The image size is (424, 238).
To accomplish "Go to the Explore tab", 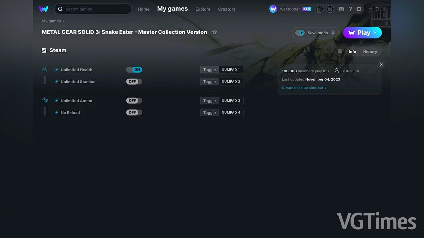I will (203, 9).
